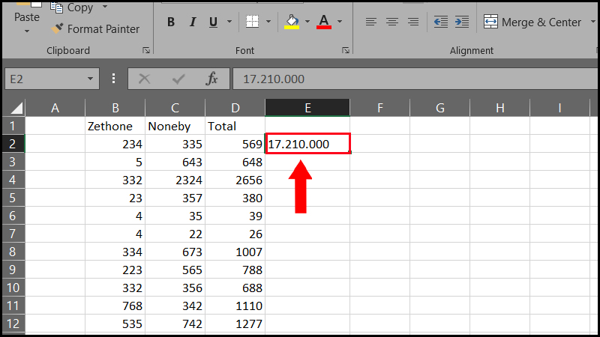Click cell with value 1277

click(235, 324)
